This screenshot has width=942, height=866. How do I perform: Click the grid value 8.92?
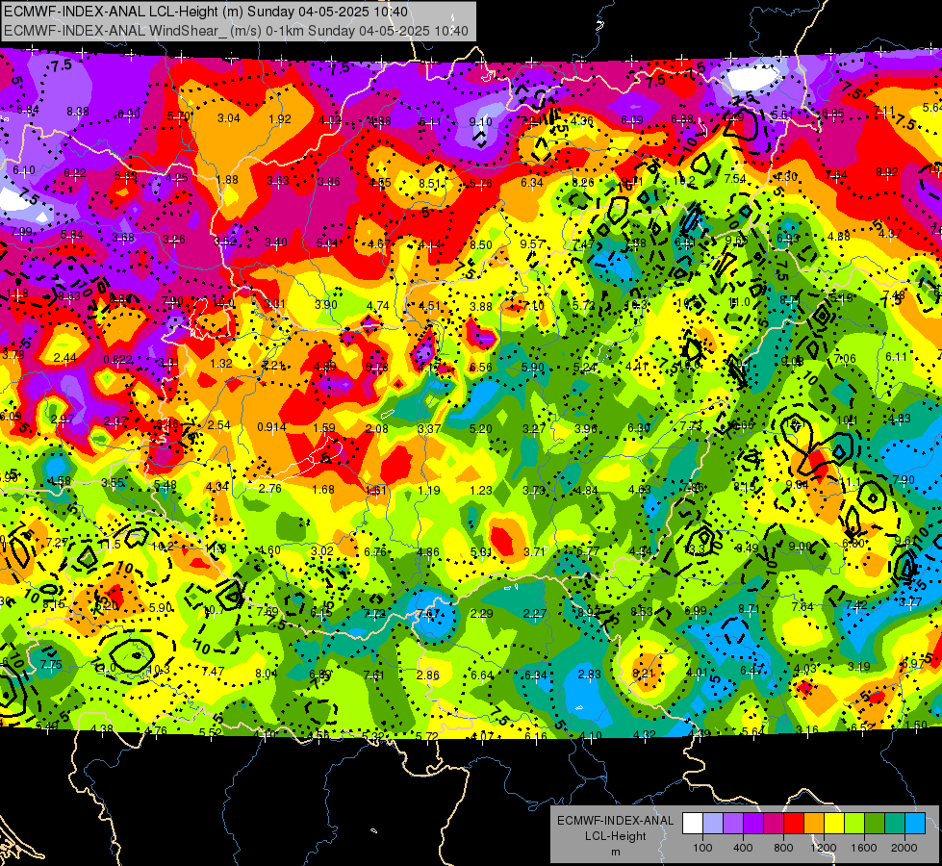point(887,172)
